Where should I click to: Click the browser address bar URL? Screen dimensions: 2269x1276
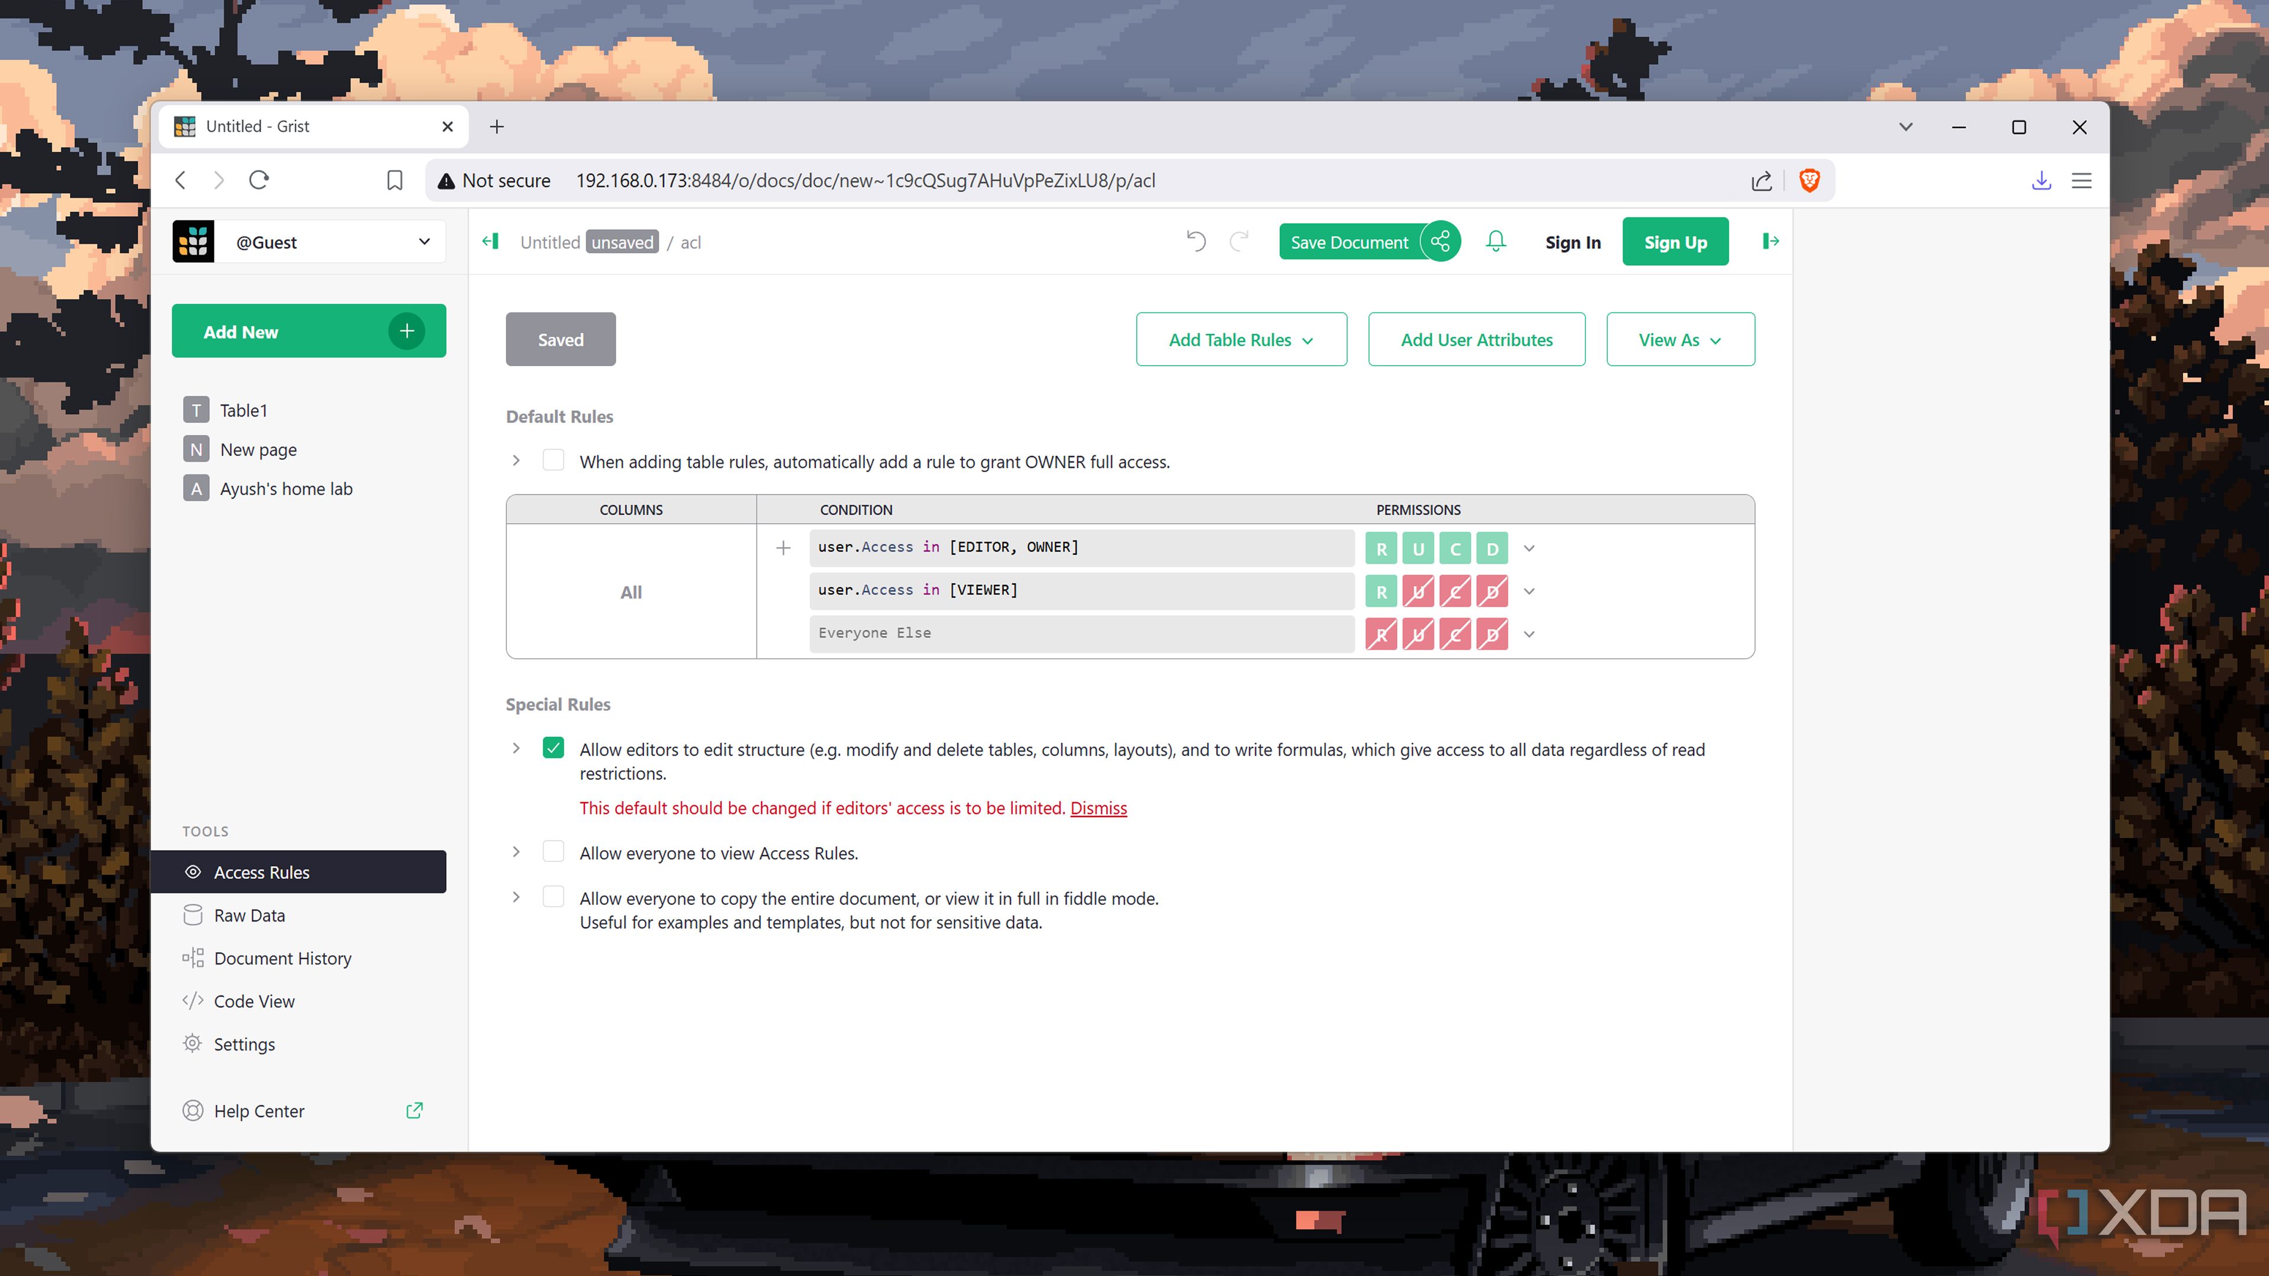click(865, 181)
